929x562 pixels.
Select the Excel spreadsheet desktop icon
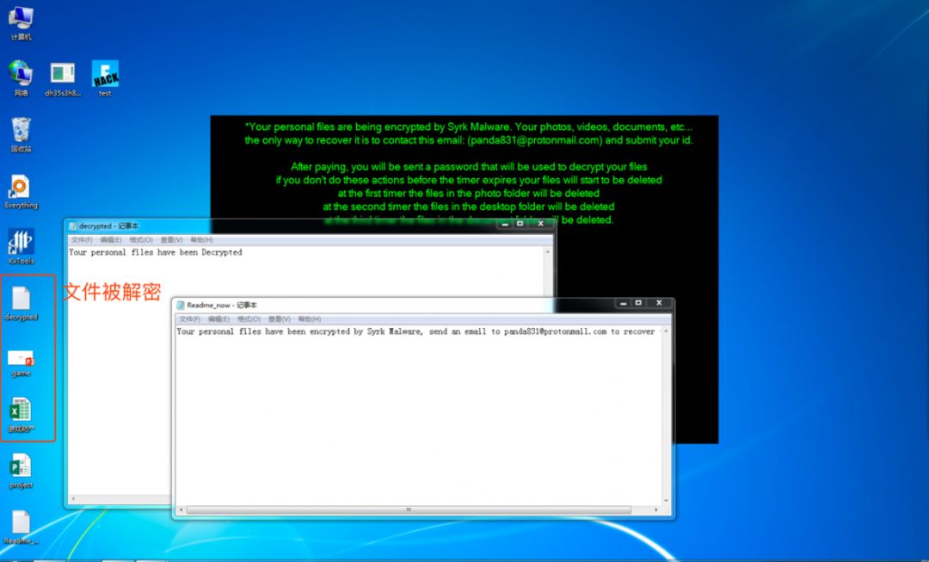pyautogui.click(x=21, y=415)
